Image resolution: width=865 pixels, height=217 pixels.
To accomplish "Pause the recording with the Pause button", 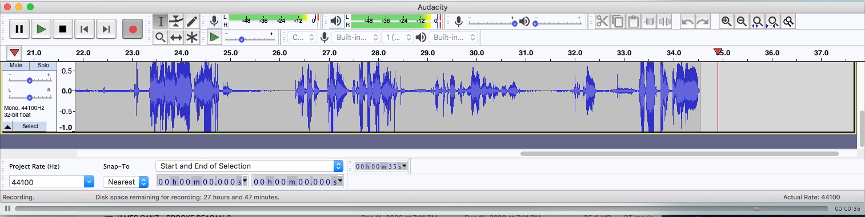I will 19,29.
